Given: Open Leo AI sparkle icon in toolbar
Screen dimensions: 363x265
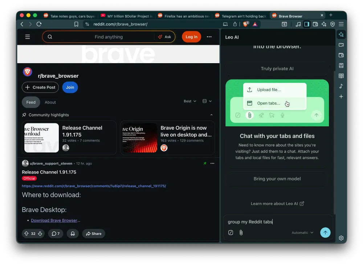Looking at the screenshot, I should coord(324,24).
